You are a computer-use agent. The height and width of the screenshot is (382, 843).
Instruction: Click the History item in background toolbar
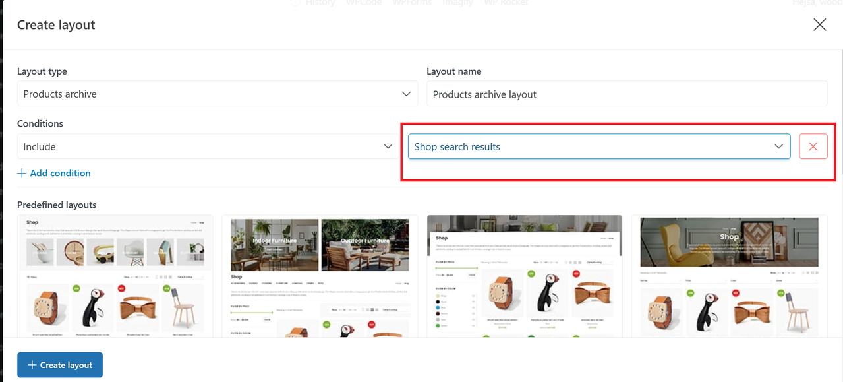tap(314, 3)
